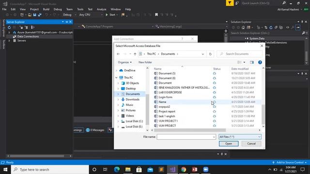Viewport: 310px width, 174px height.
Task: Open the view options dropdown arrow
Action: pos(244,62)
